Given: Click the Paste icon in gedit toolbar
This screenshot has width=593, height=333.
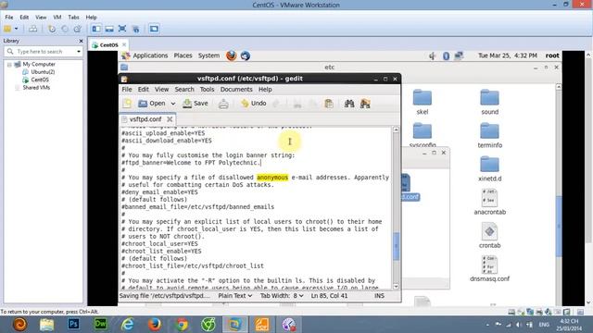Looking at the screenshot, I should point(329,104).
